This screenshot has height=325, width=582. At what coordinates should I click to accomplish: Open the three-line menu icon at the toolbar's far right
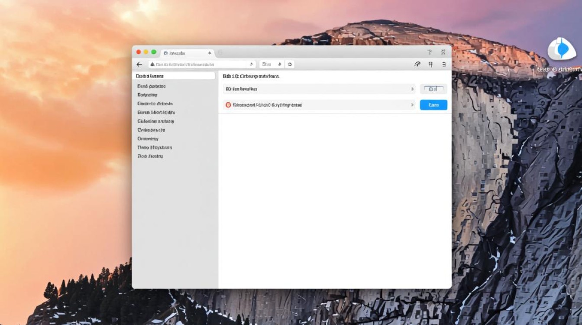(x=444, y=64)
